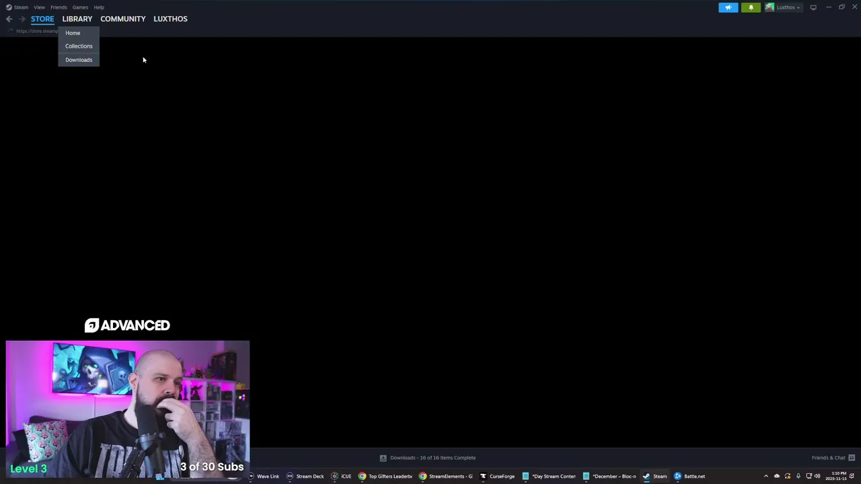Click the store URL address text
The image size is (861, 484).
click(x=37, y=31)
